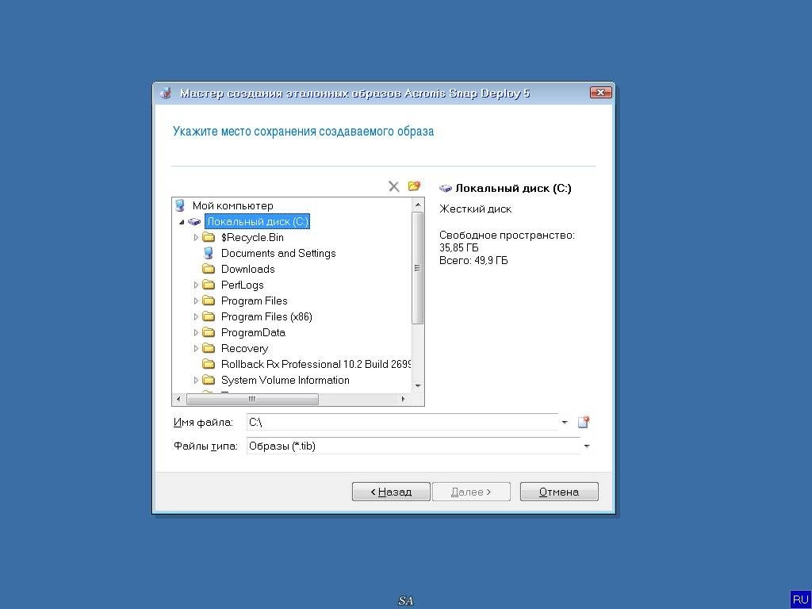
Task: Click the Назад button
Action: [391, 492]
